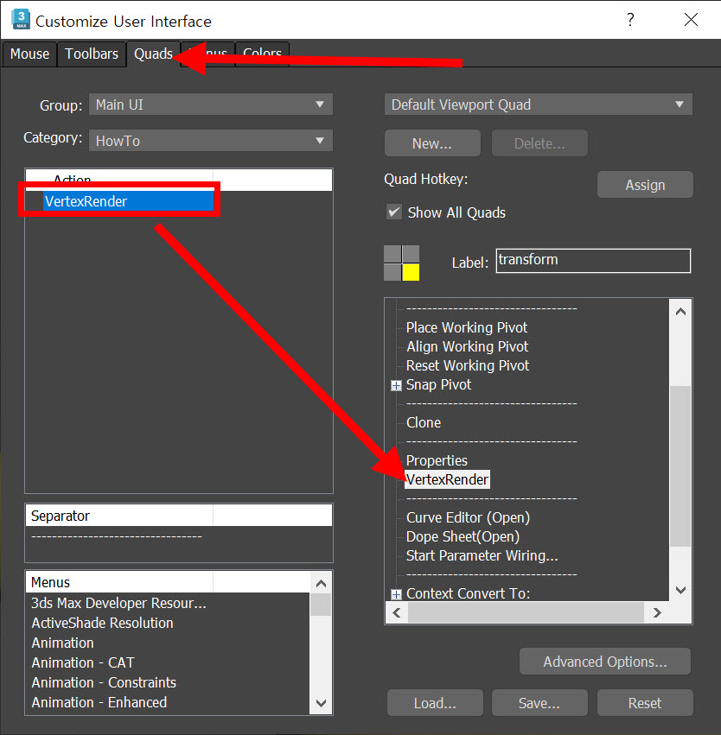Click the New... button
Image resolution: width=721 pixels, height=735 pixels.
[x=432, y=143]
